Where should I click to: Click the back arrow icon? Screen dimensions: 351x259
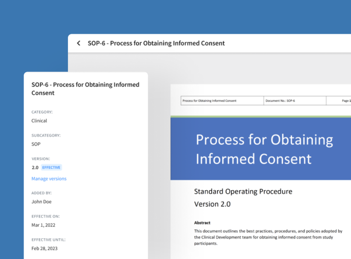pos(79,43)
